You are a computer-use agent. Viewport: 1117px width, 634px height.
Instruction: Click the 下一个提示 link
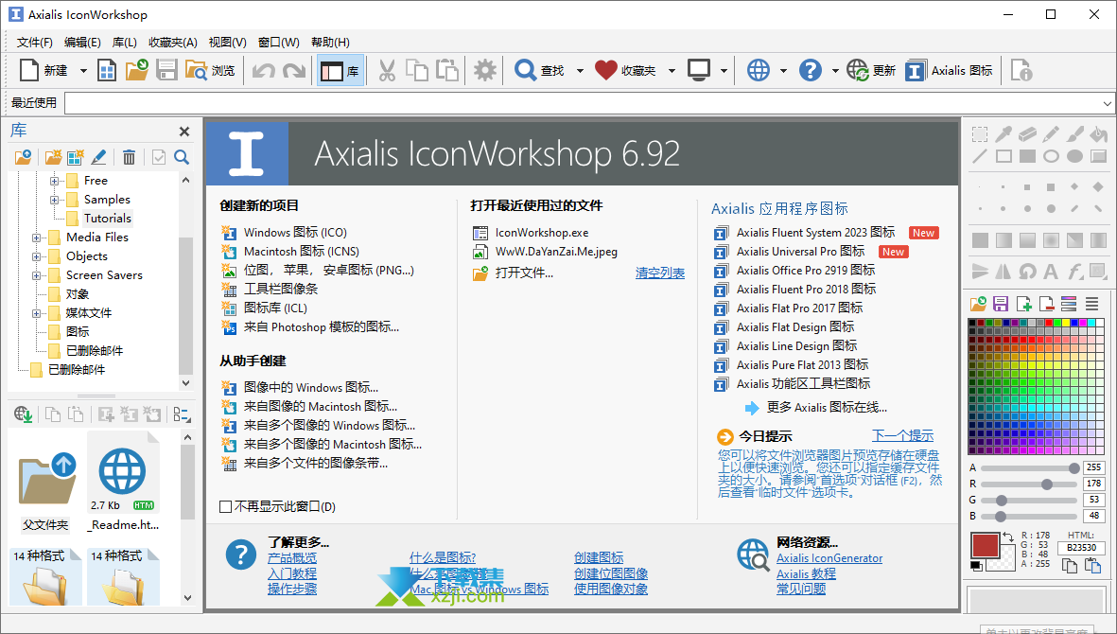point(902,436)
